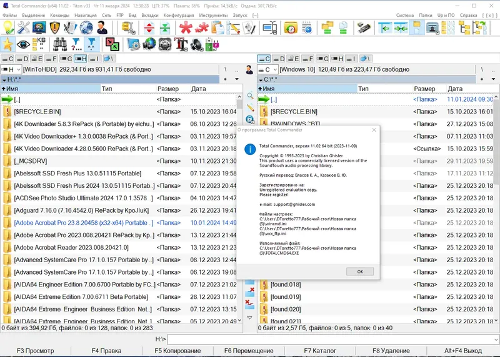This screenshot has width=500, height=357.
Task: Open right panel directory history arrow
Action: (x=493, y=79)
